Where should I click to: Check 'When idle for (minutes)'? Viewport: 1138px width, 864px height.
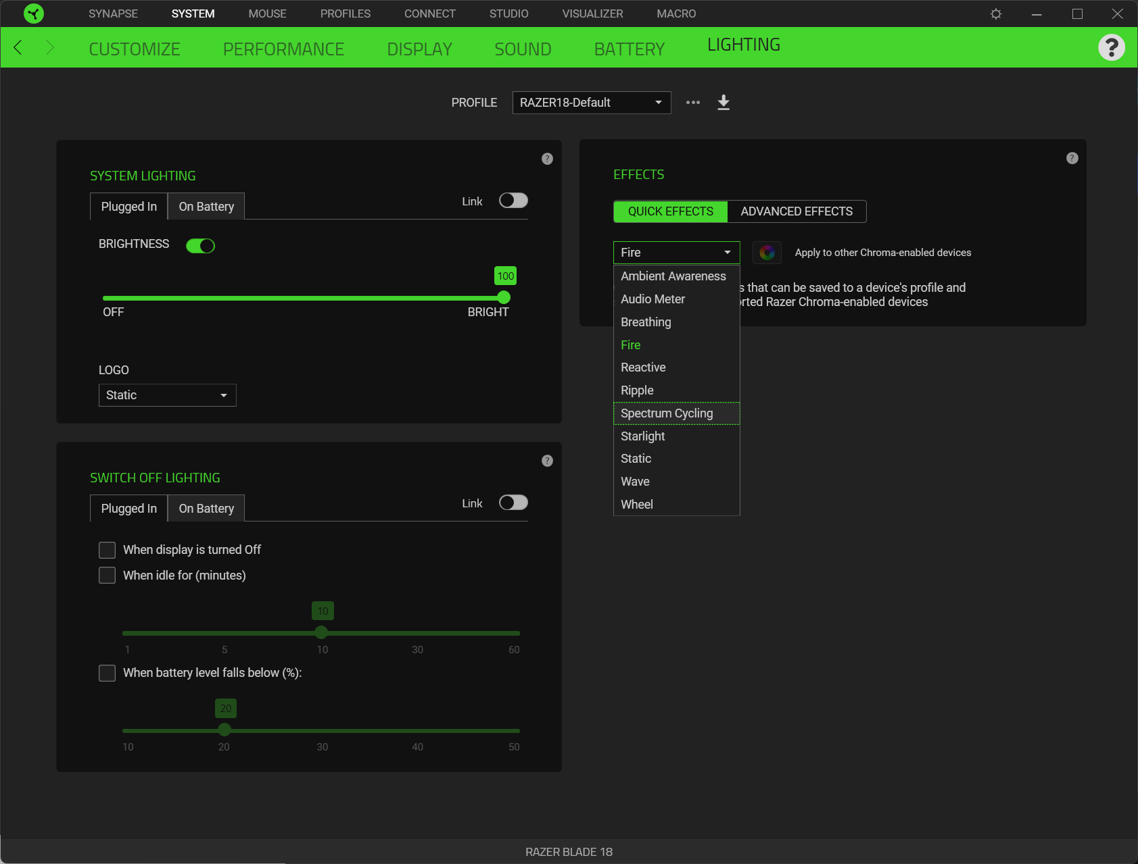(108, 576)
